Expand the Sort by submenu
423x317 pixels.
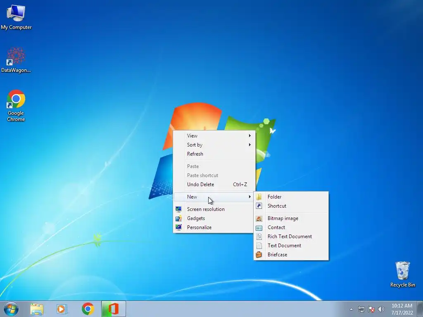tap(214, 145)
